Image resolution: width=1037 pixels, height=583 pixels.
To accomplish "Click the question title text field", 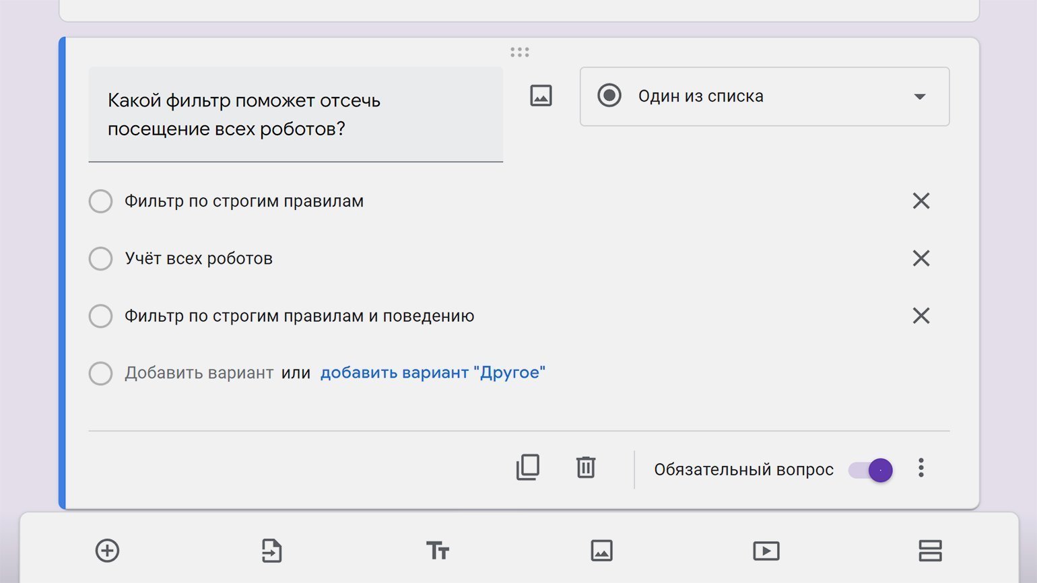I will [296, 114].
